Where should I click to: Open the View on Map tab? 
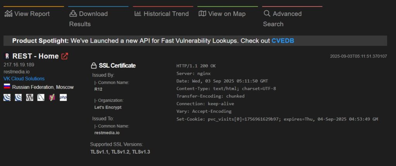tap(222, 14)
